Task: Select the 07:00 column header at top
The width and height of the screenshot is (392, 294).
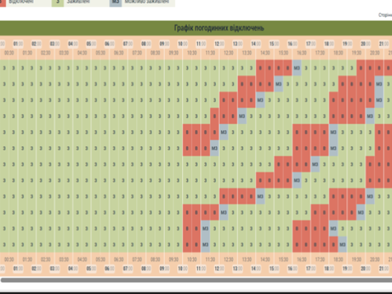Action: click(128, 43)
